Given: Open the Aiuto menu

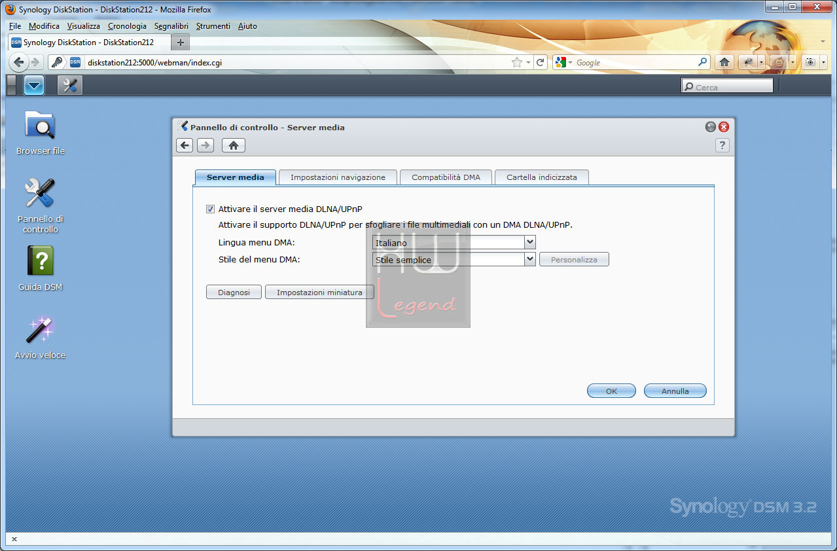Looking at the screenshot, I should 247,26.
